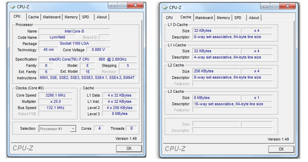Click L1 I-Cache size 32 KBytes
308x162 pixels.
[x=216, y=51]
